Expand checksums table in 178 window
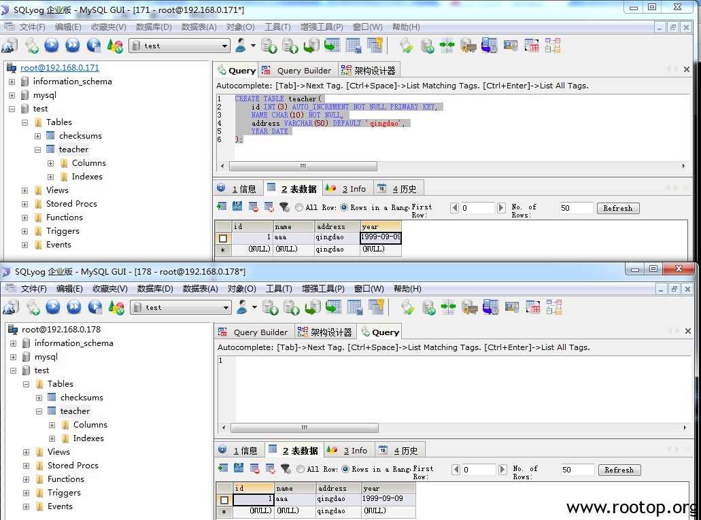Viewport: 701px width, 520px height. pos(39,398)
